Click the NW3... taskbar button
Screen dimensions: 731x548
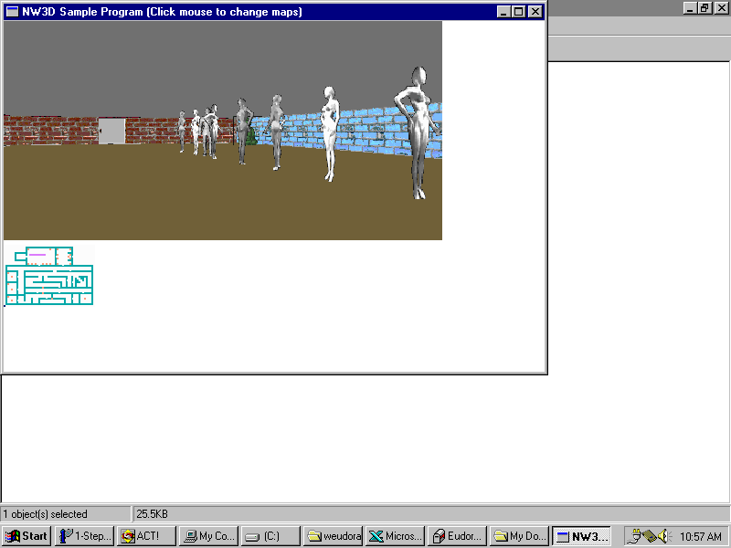tap(581, 536)
